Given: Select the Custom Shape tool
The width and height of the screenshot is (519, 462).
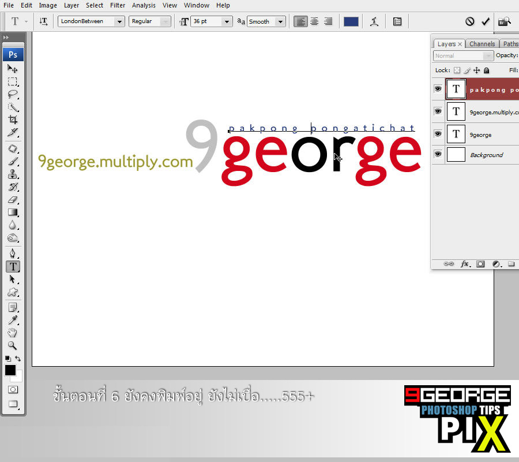Looking at the screenshot, I should (x=13, y=292).
